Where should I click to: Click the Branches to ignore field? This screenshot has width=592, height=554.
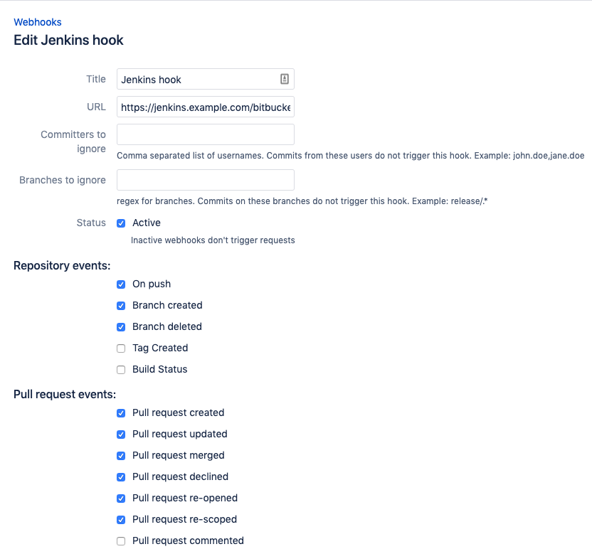pos(206,180)
